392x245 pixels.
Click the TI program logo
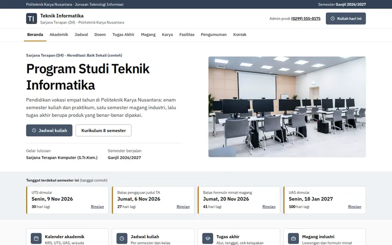click(31, 19)
